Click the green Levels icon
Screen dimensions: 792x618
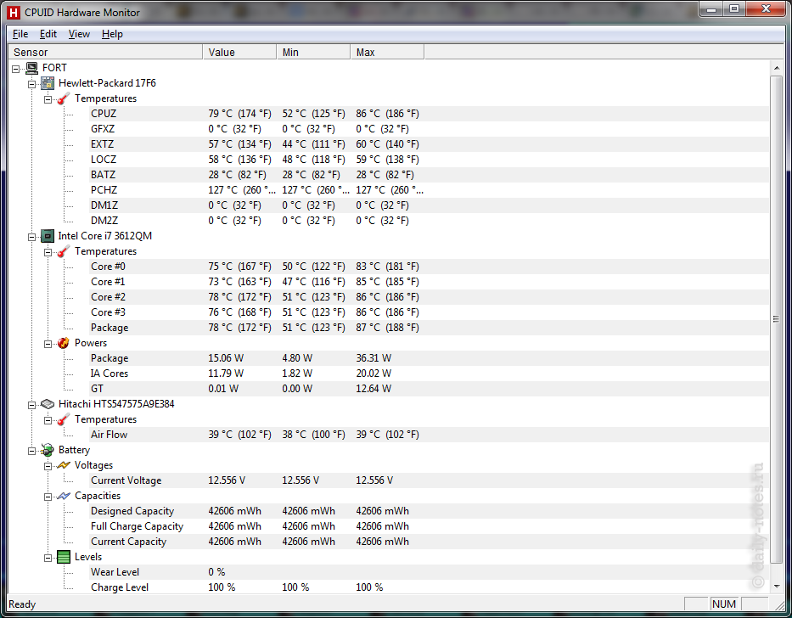[x=64, y=557]
